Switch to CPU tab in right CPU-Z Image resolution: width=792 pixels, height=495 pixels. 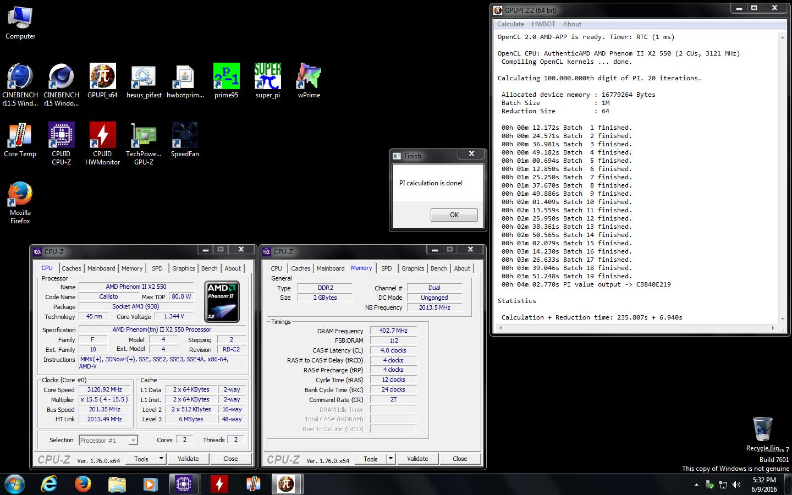pyautogui.click(x=276, y=268)
